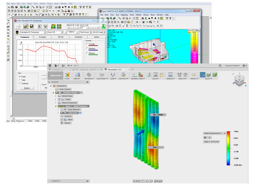Open the Fusion help question mark icon
This screenshot has width=254, height=186.
pyautogui.click(x=244, y=66)
